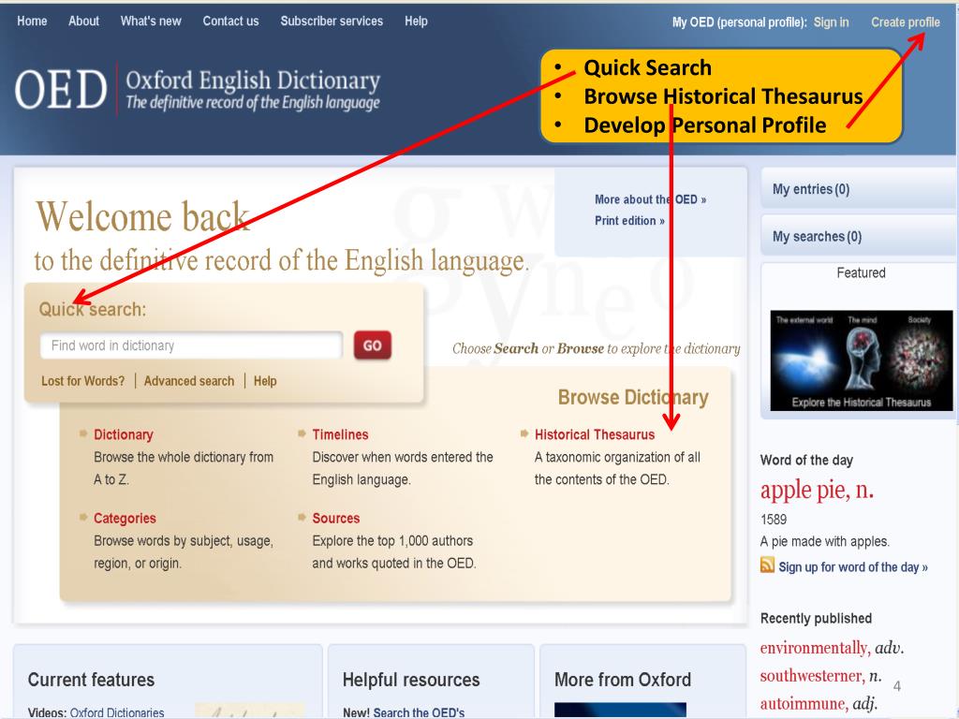Open recently published entry autoimmune, adj.

[x=819, y=704]
